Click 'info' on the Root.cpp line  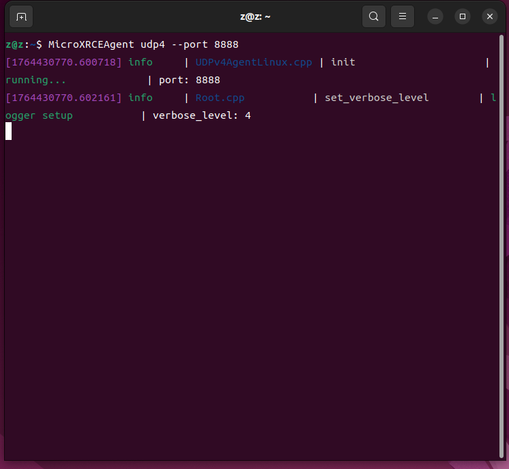[141, 98]
